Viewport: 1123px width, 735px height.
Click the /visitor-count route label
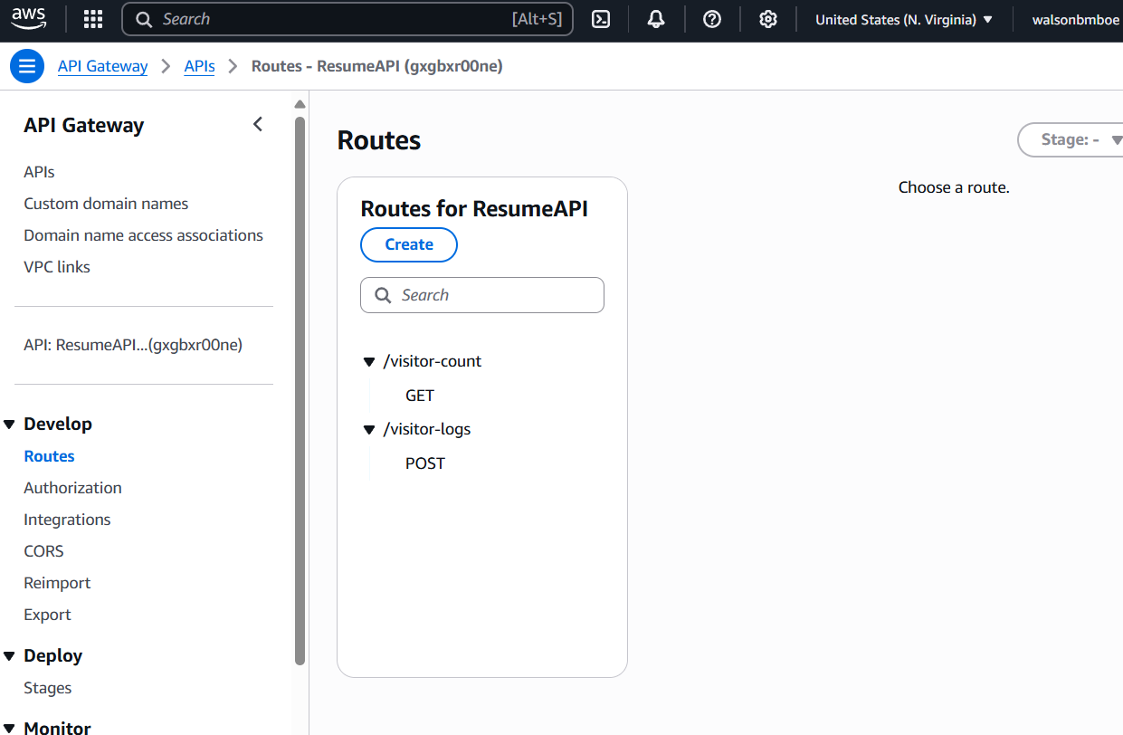pyautogui.click(x=433, y=361)
